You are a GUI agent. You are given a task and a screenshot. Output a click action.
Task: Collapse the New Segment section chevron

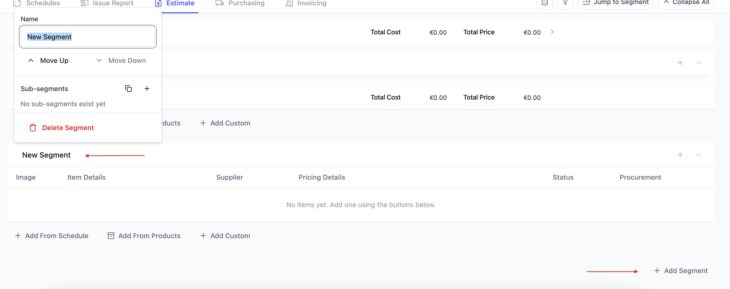click(699, 155)
